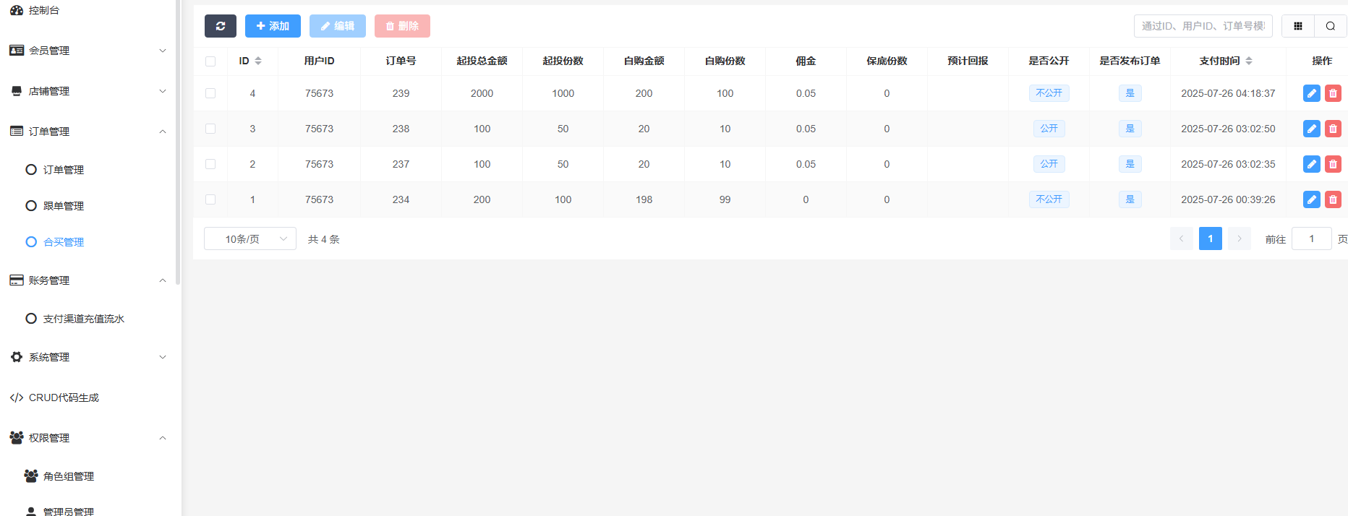This screenshot has height=516, width=1348.
Task: Open the column display grid icon
Action: pos(1297,26)
